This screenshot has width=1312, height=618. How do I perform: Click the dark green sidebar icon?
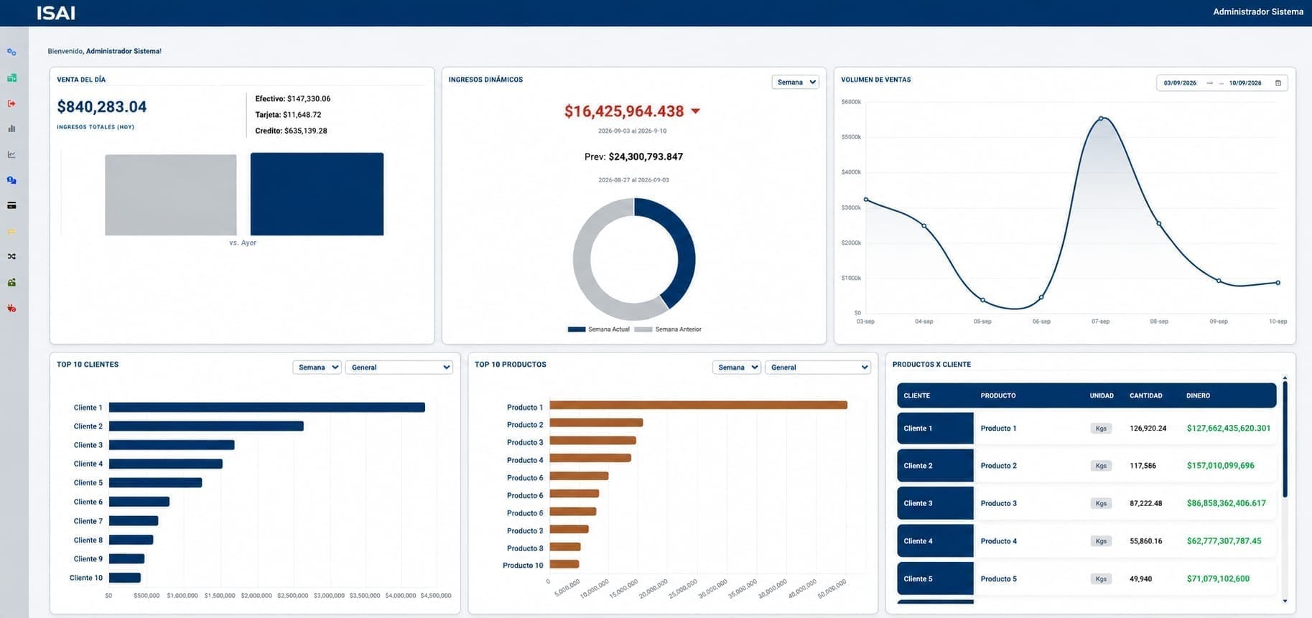[x=11, y=282]
